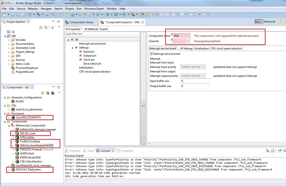
Task: Open the Navigate menu
Action: (46, 9)
